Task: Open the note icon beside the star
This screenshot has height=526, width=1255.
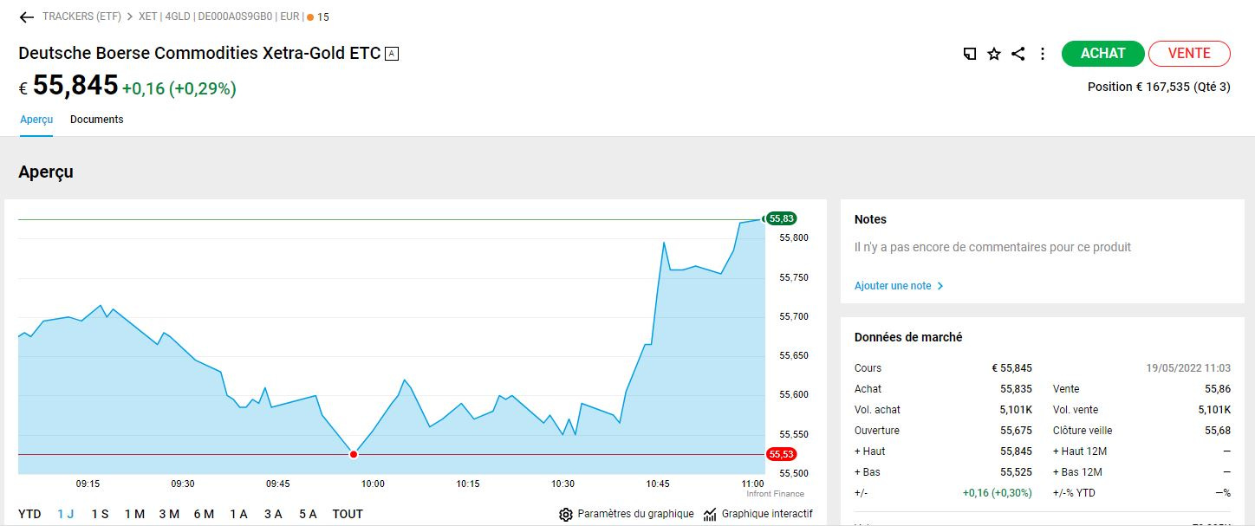Action: coord(970,54)
